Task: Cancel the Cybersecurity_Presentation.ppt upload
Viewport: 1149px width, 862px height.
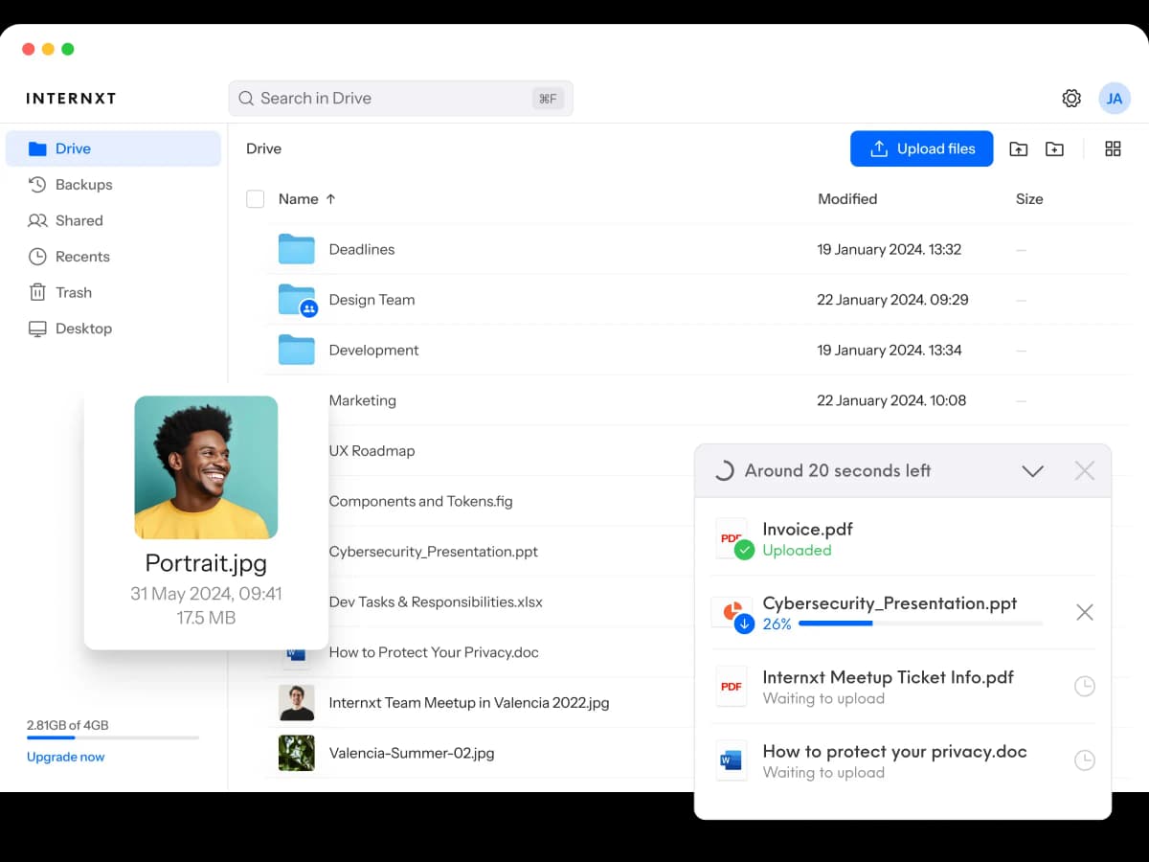Action: point(1084,611)
